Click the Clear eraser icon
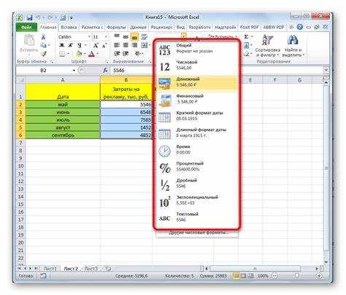The width and height of the screenshot is (346, 295). point(246,54)
